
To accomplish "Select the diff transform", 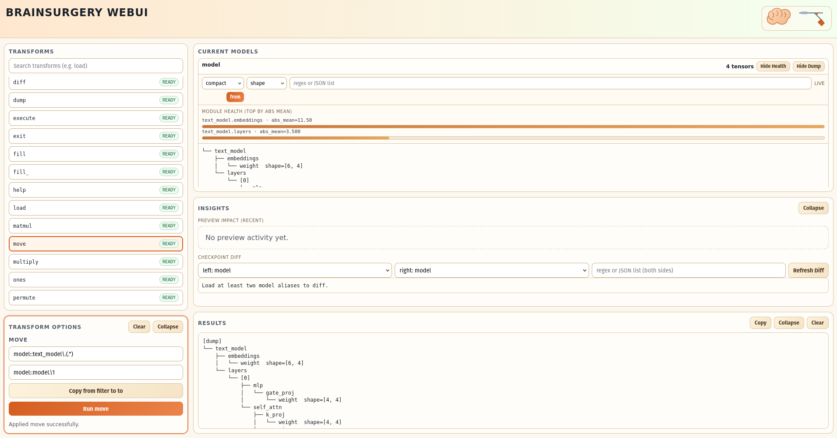I will click(96, 82).
